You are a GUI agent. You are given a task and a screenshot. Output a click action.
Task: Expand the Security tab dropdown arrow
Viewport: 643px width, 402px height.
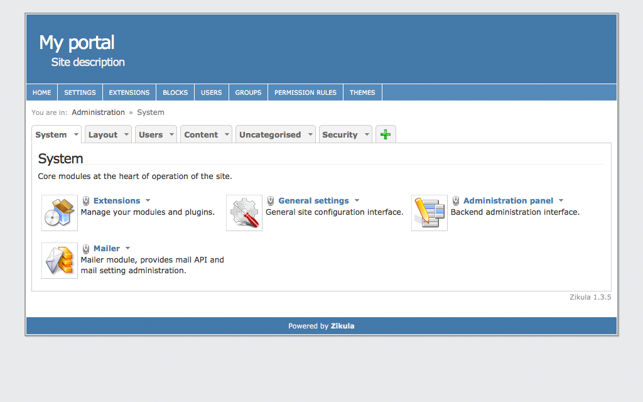367,134
